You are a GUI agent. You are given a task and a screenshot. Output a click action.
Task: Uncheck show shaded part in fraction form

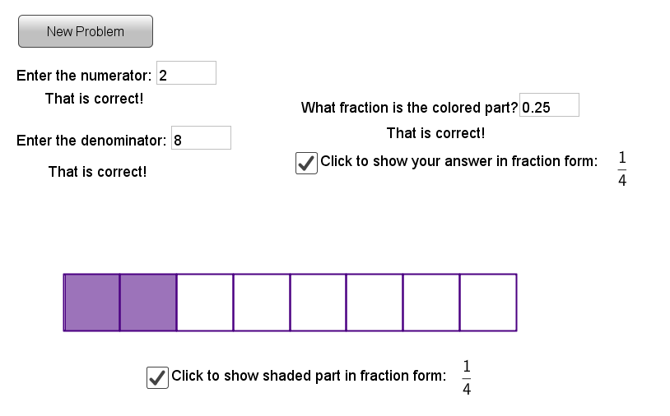tap(157, 377)
